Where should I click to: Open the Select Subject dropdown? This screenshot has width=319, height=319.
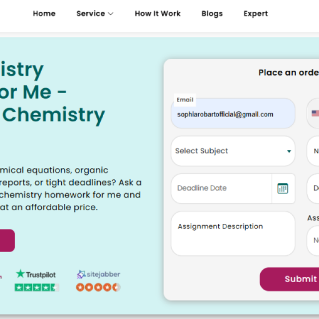(x=233, y=151)
